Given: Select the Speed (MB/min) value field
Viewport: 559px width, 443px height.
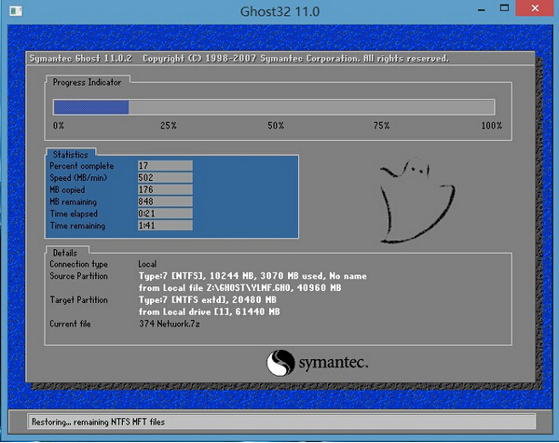Looking at the screenshot, I should [164, 177].
